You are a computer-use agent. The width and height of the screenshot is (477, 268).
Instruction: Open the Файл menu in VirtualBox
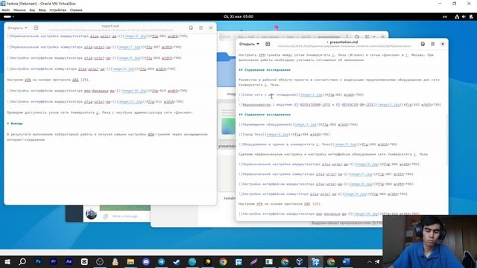5,10
